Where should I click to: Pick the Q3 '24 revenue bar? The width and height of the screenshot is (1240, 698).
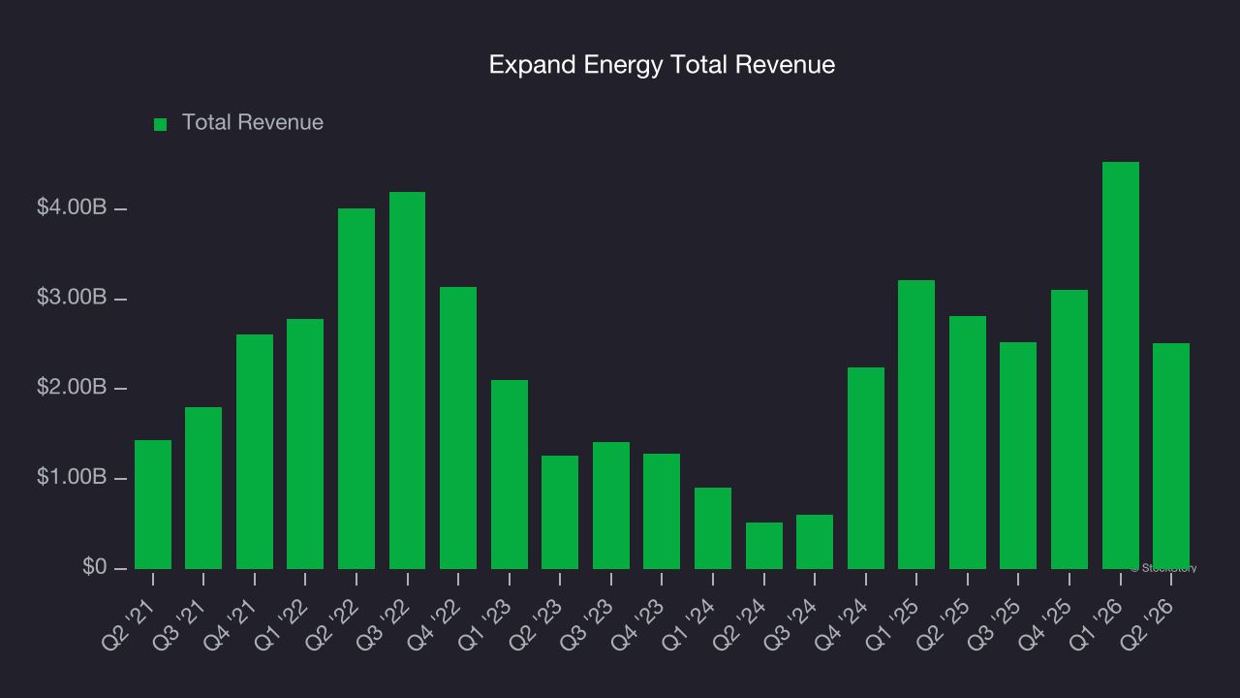815,542
